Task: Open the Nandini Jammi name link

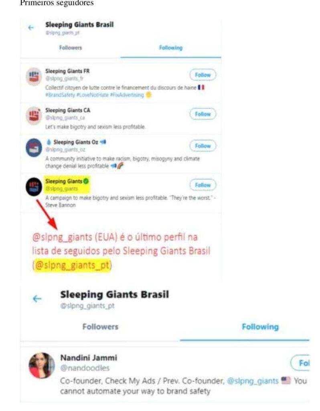Action: 89,358
